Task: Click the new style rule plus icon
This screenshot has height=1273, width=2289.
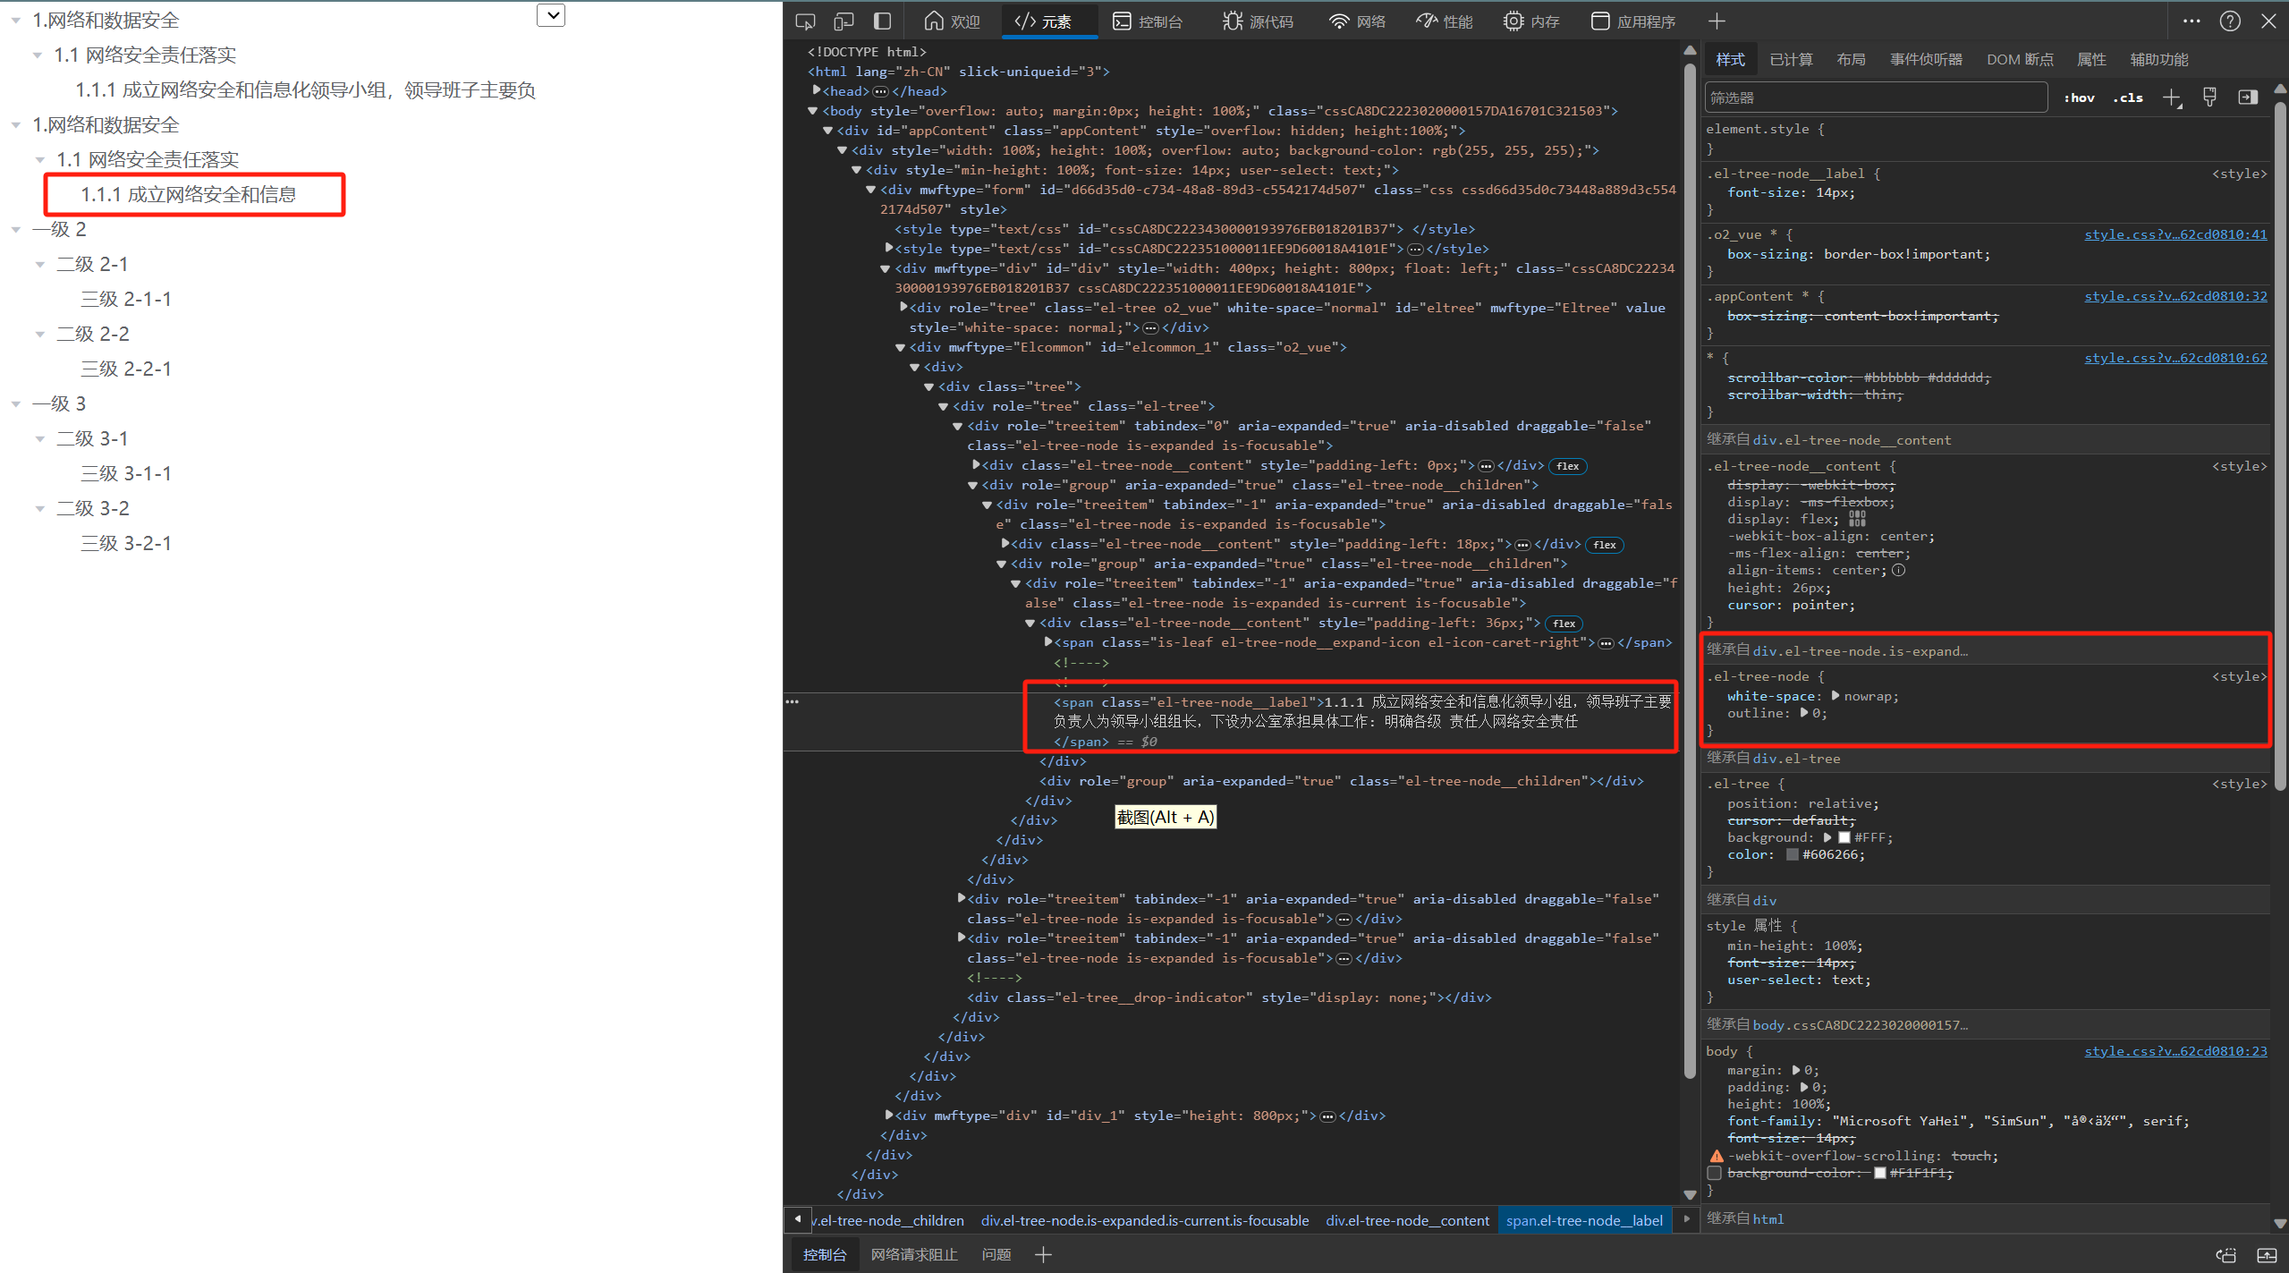Action: (2172, 98)
